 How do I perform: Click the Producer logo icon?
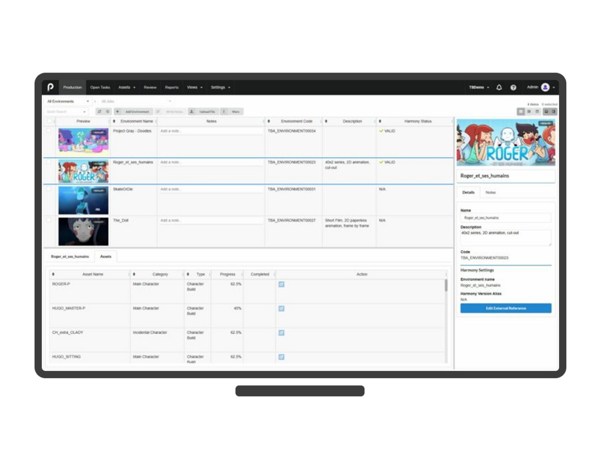[x=50, y=87]
